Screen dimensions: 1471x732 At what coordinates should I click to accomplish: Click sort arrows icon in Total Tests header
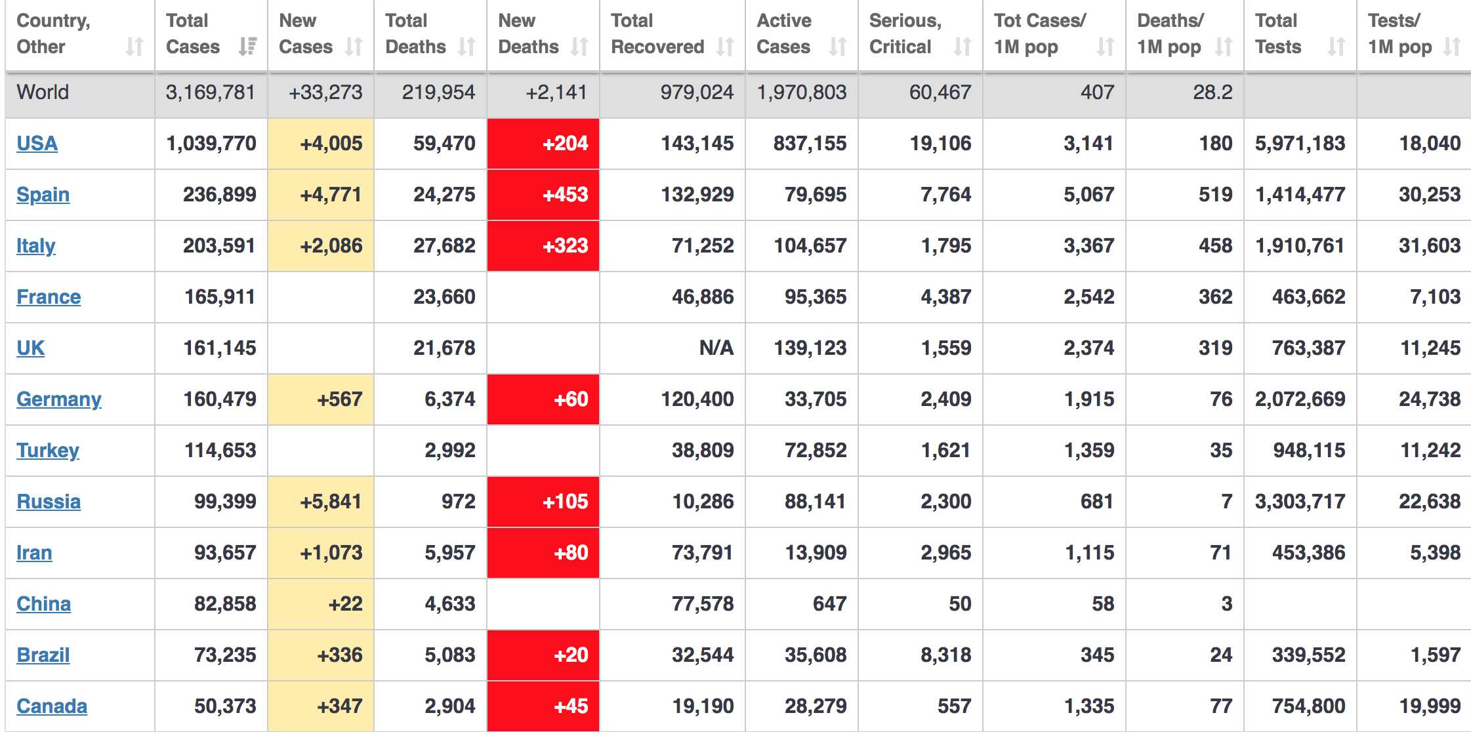click(1336, 47)
